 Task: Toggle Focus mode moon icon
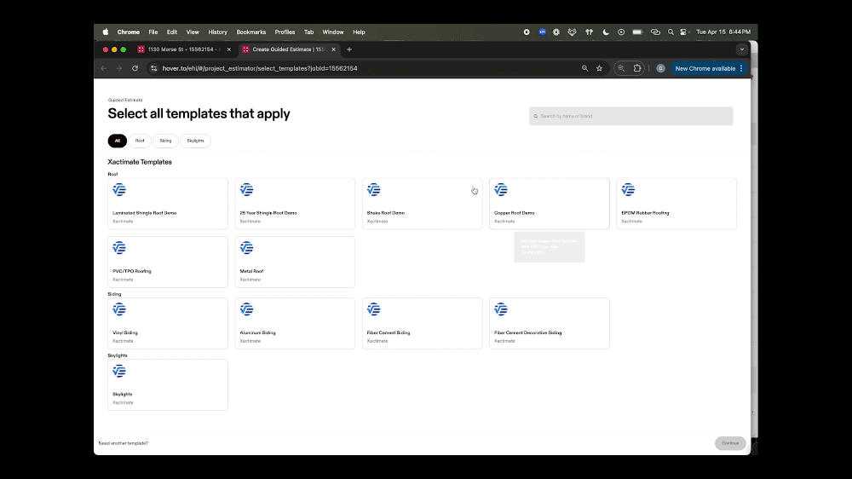[x=605, y=32]
